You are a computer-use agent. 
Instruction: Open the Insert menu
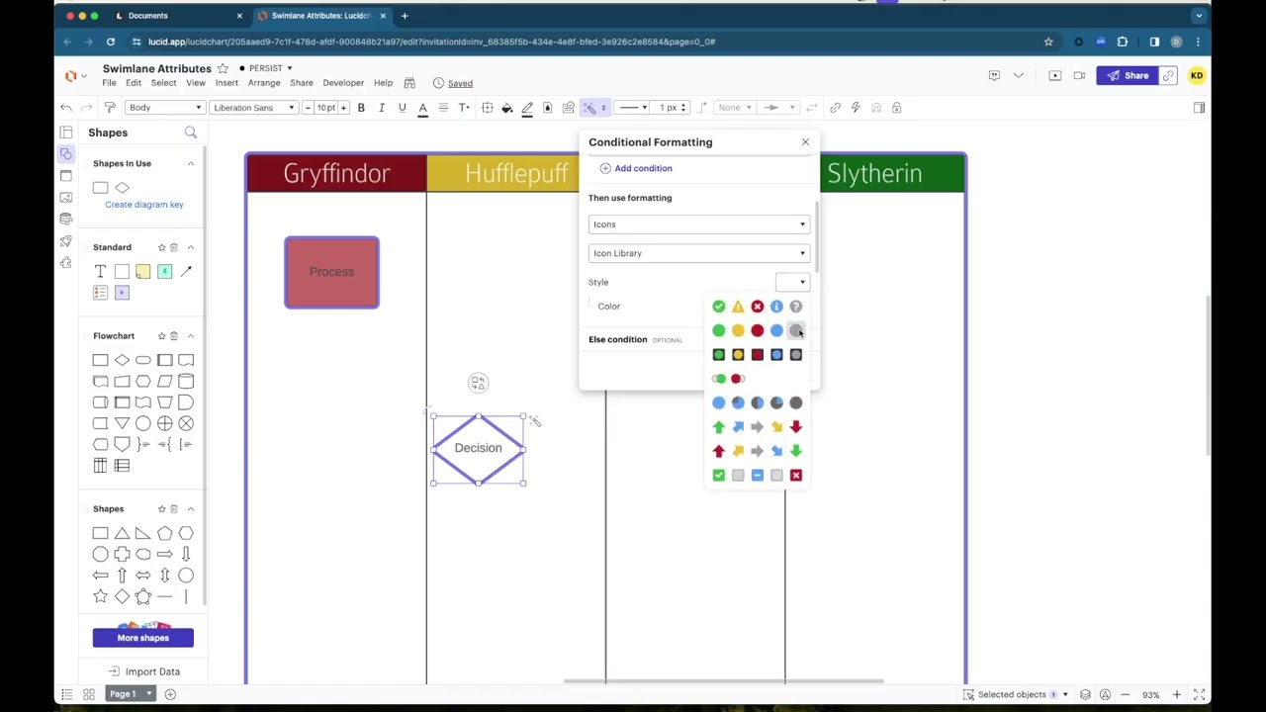coord(226,83)
